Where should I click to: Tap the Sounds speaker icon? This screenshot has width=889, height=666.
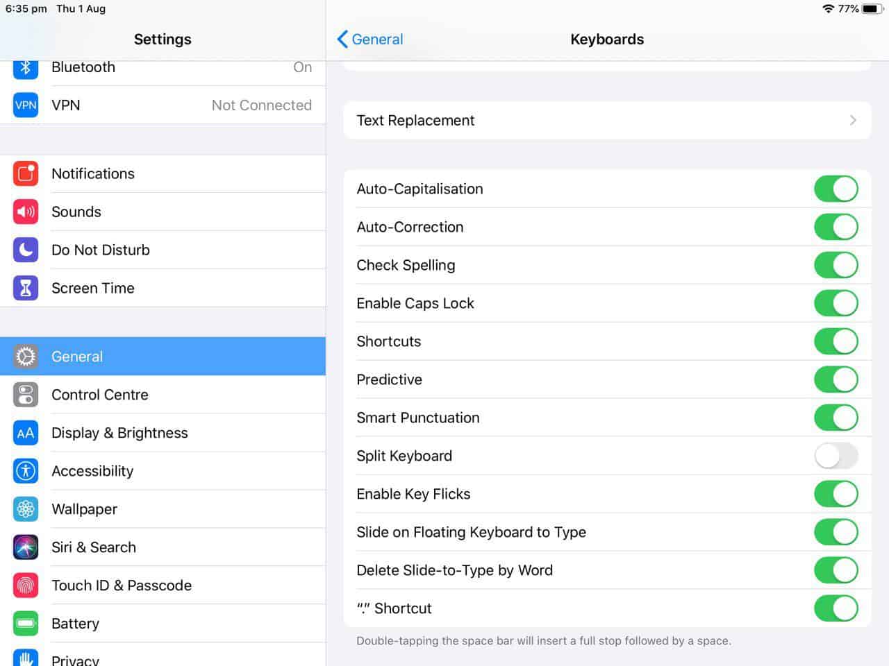tap(26, 212)
